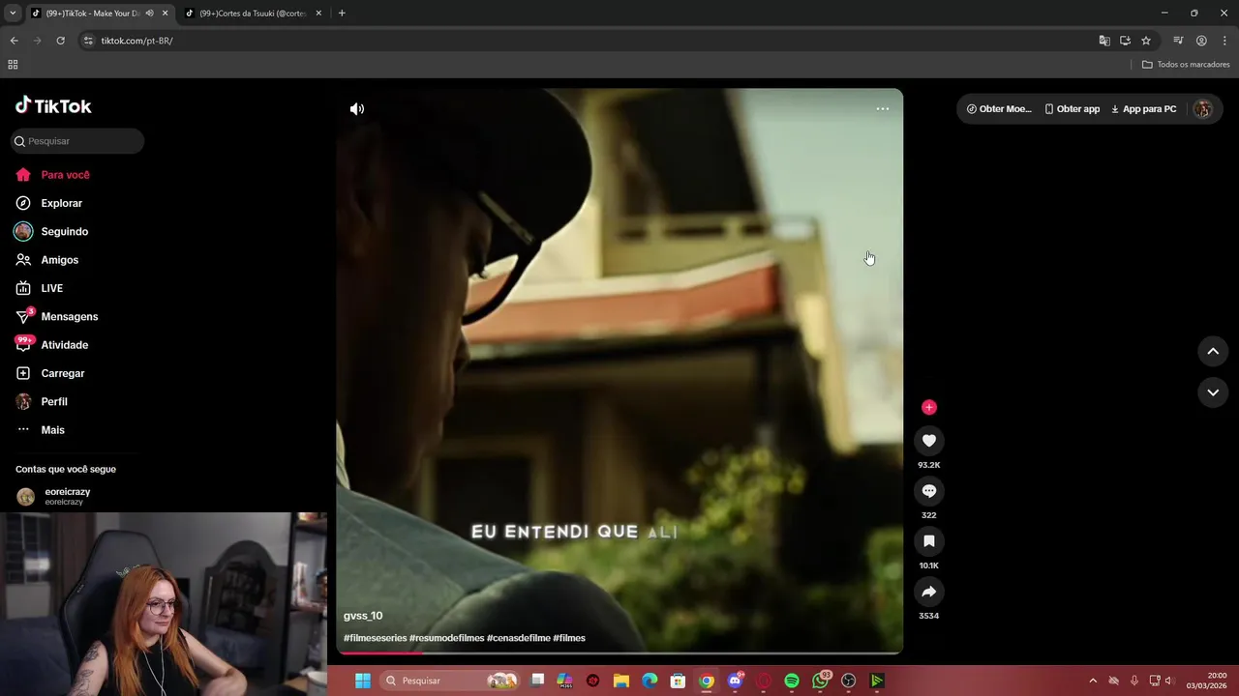Open the #cenasdefilme hashtag

click(518, 638)
